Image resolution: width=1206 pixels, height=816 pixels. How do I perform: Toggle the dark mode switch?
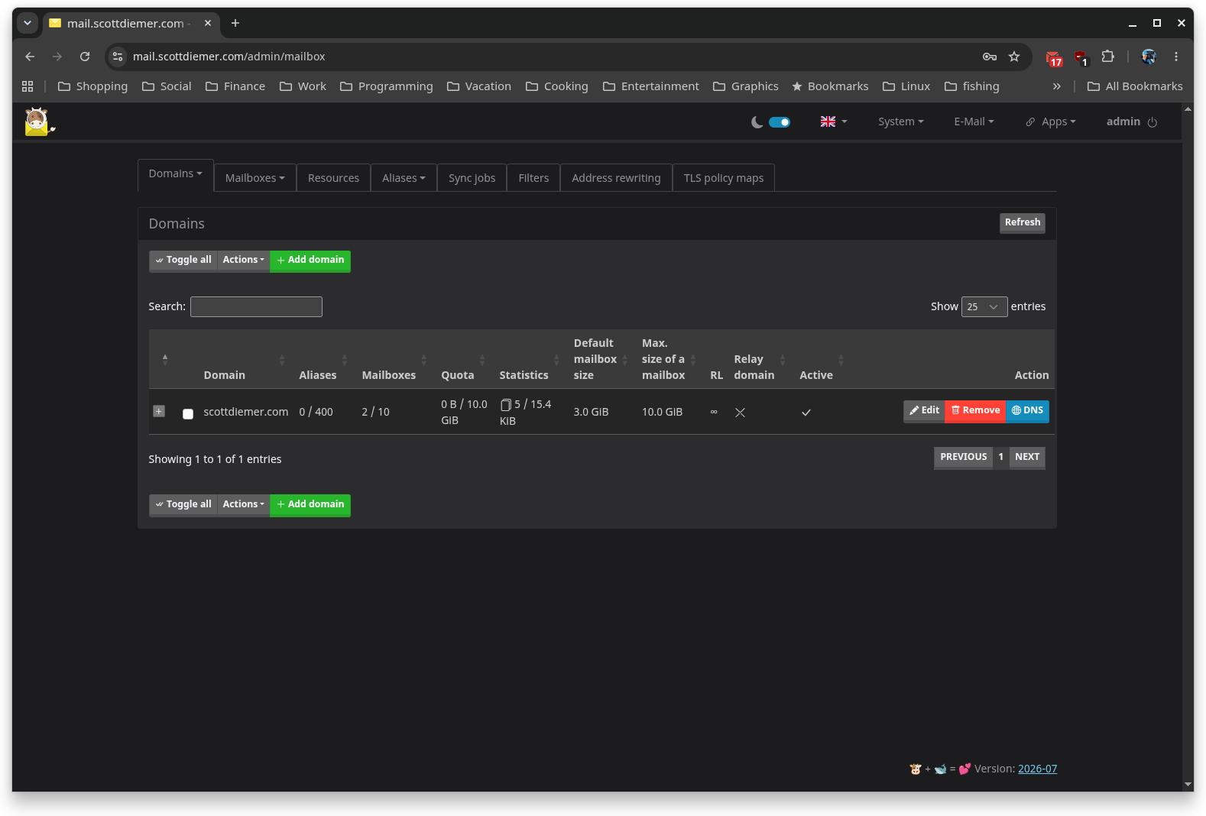click(x=780, y=122)
